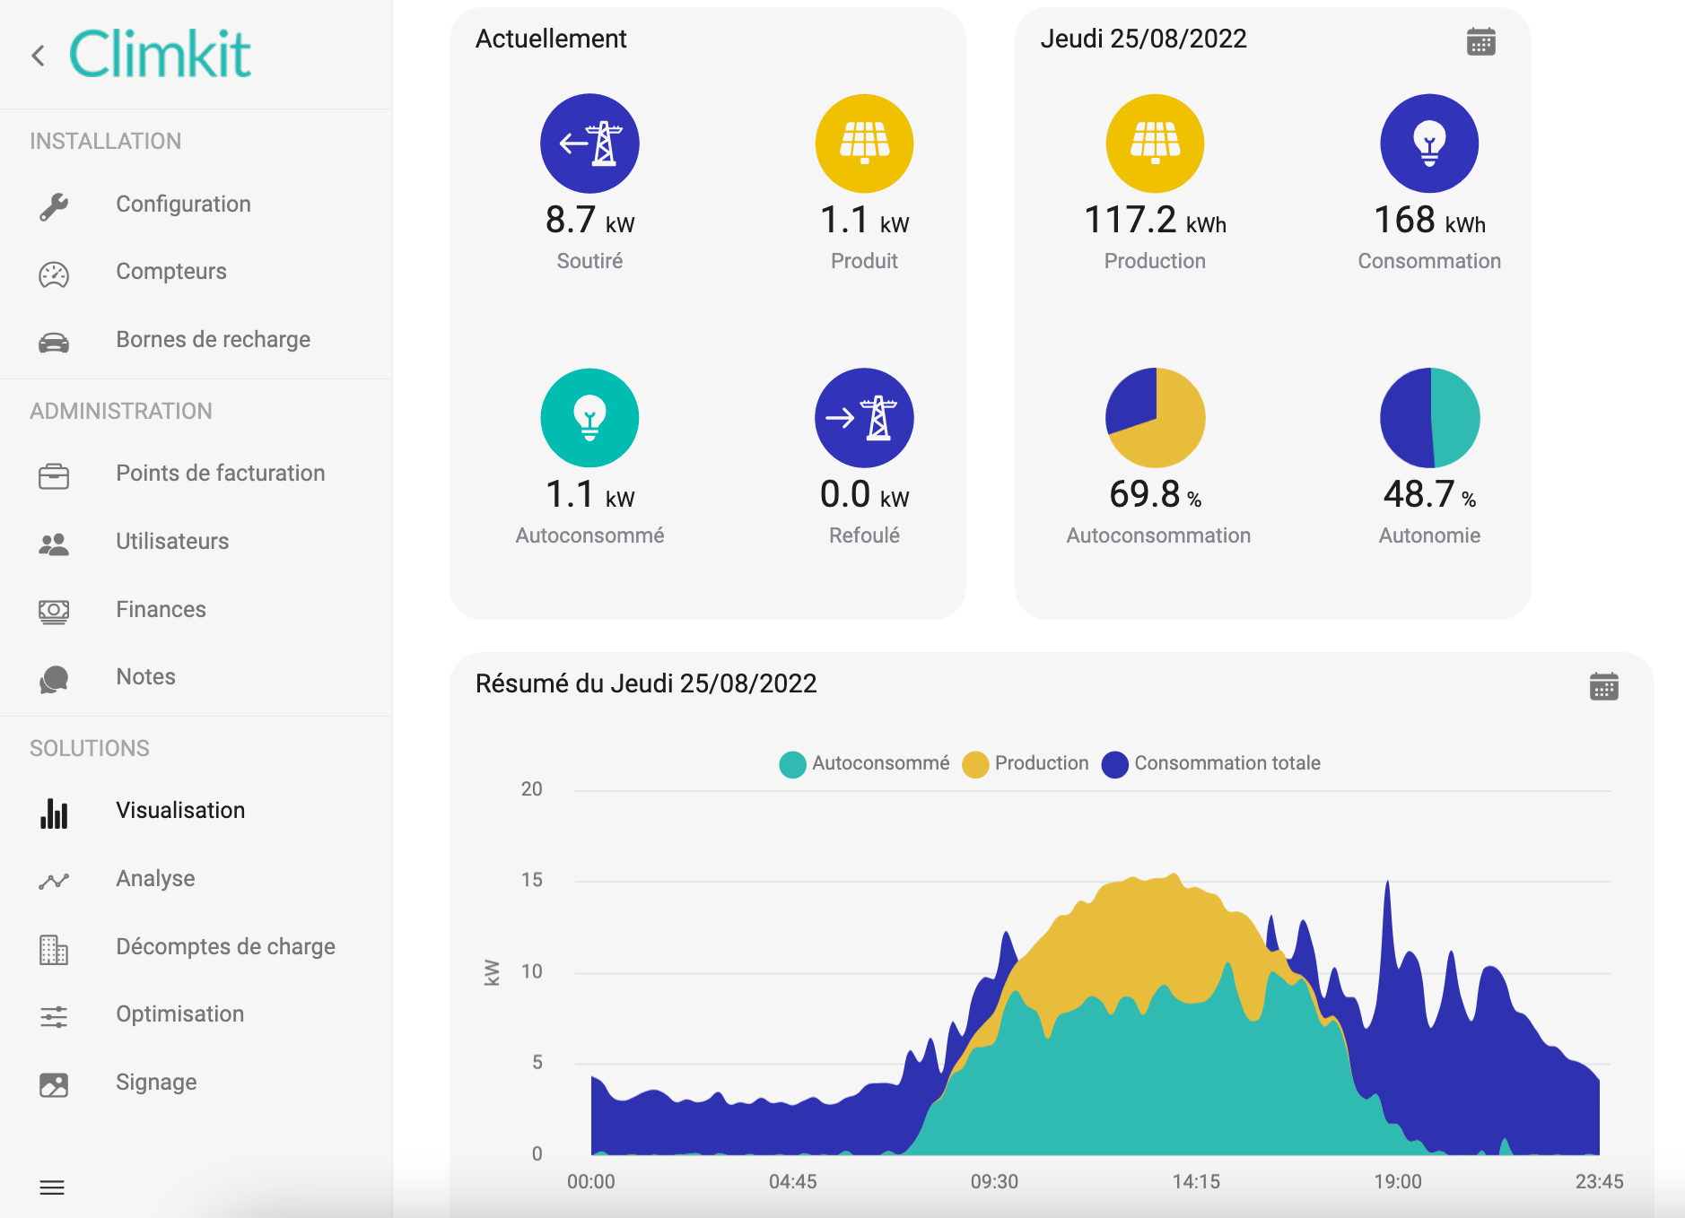Collapse sidebar with the hamburger menu icon

[52, 1188]
